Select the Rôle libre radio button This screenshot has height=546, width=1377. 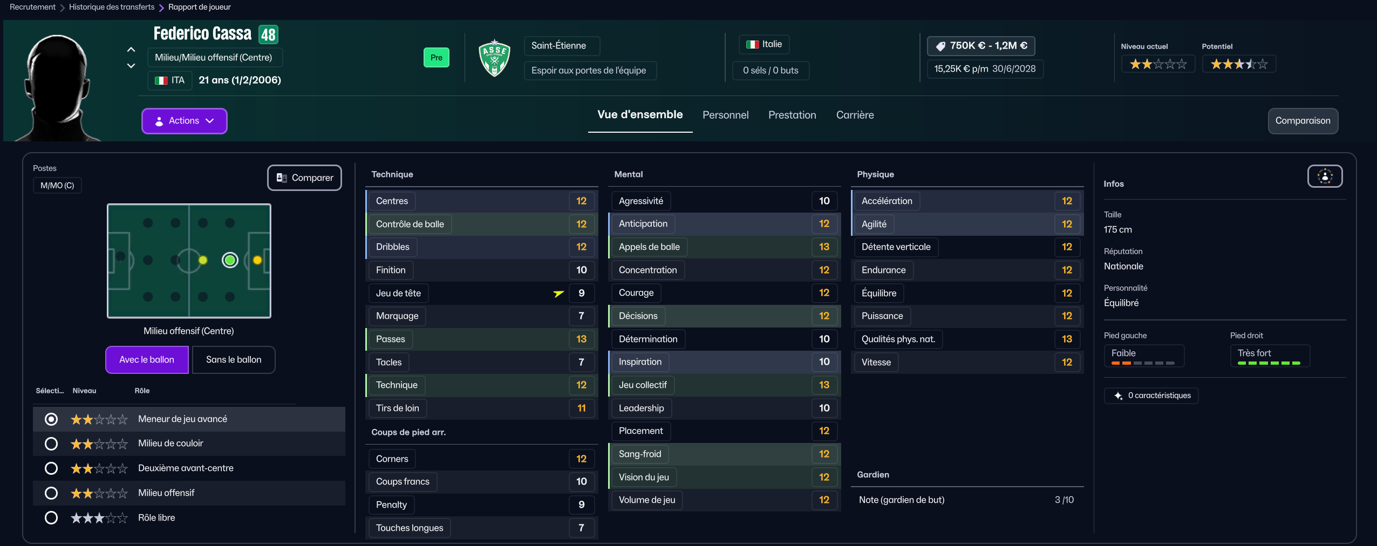coord(51,518)
